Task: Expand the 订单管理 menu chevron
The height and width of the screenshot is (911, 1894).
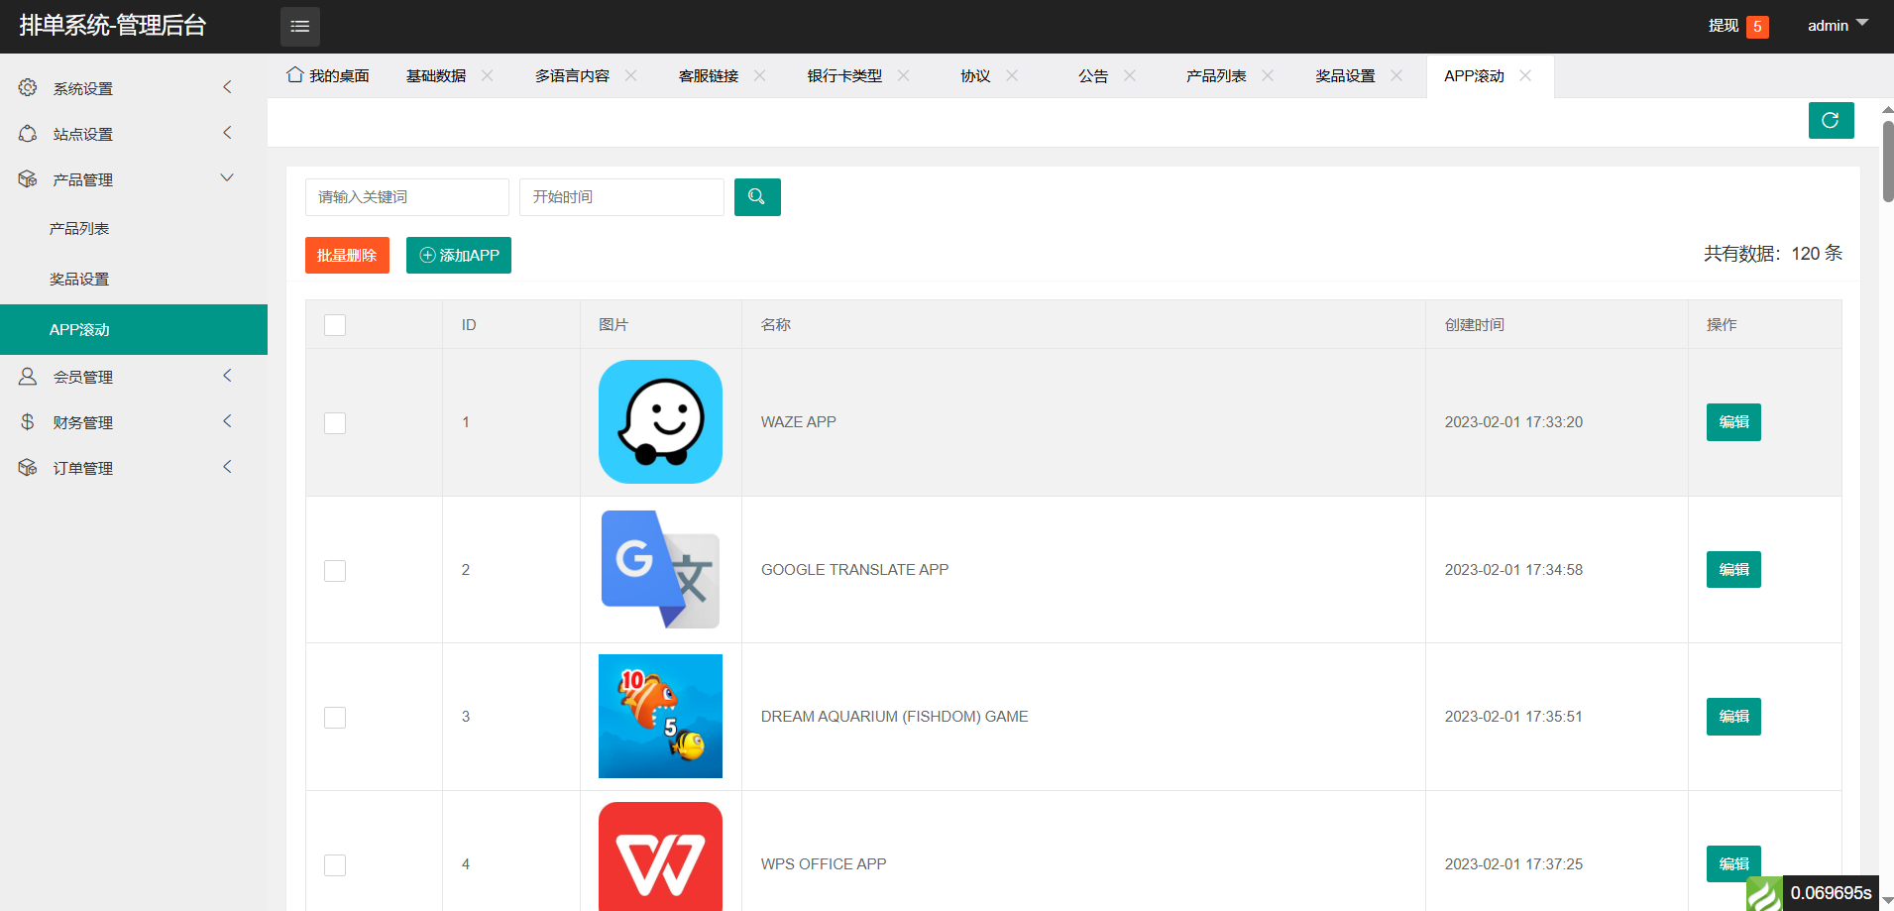Action: (227, 467)
